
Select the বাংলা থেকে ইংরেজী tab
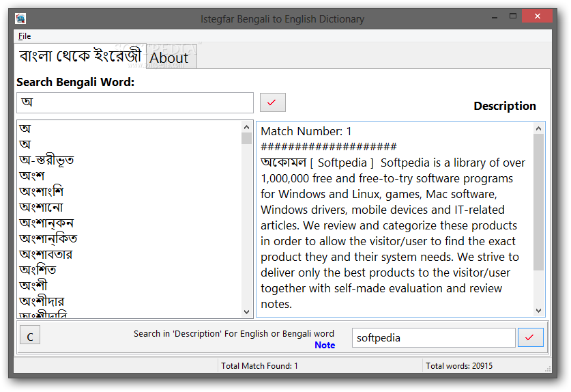point(80,56)
